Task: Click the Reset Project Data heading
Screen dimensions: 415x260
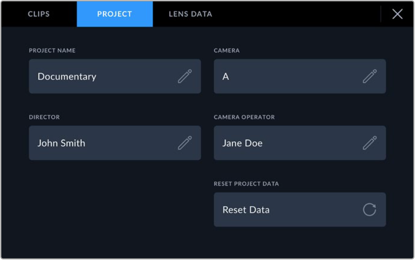Action: pos(246,184)
